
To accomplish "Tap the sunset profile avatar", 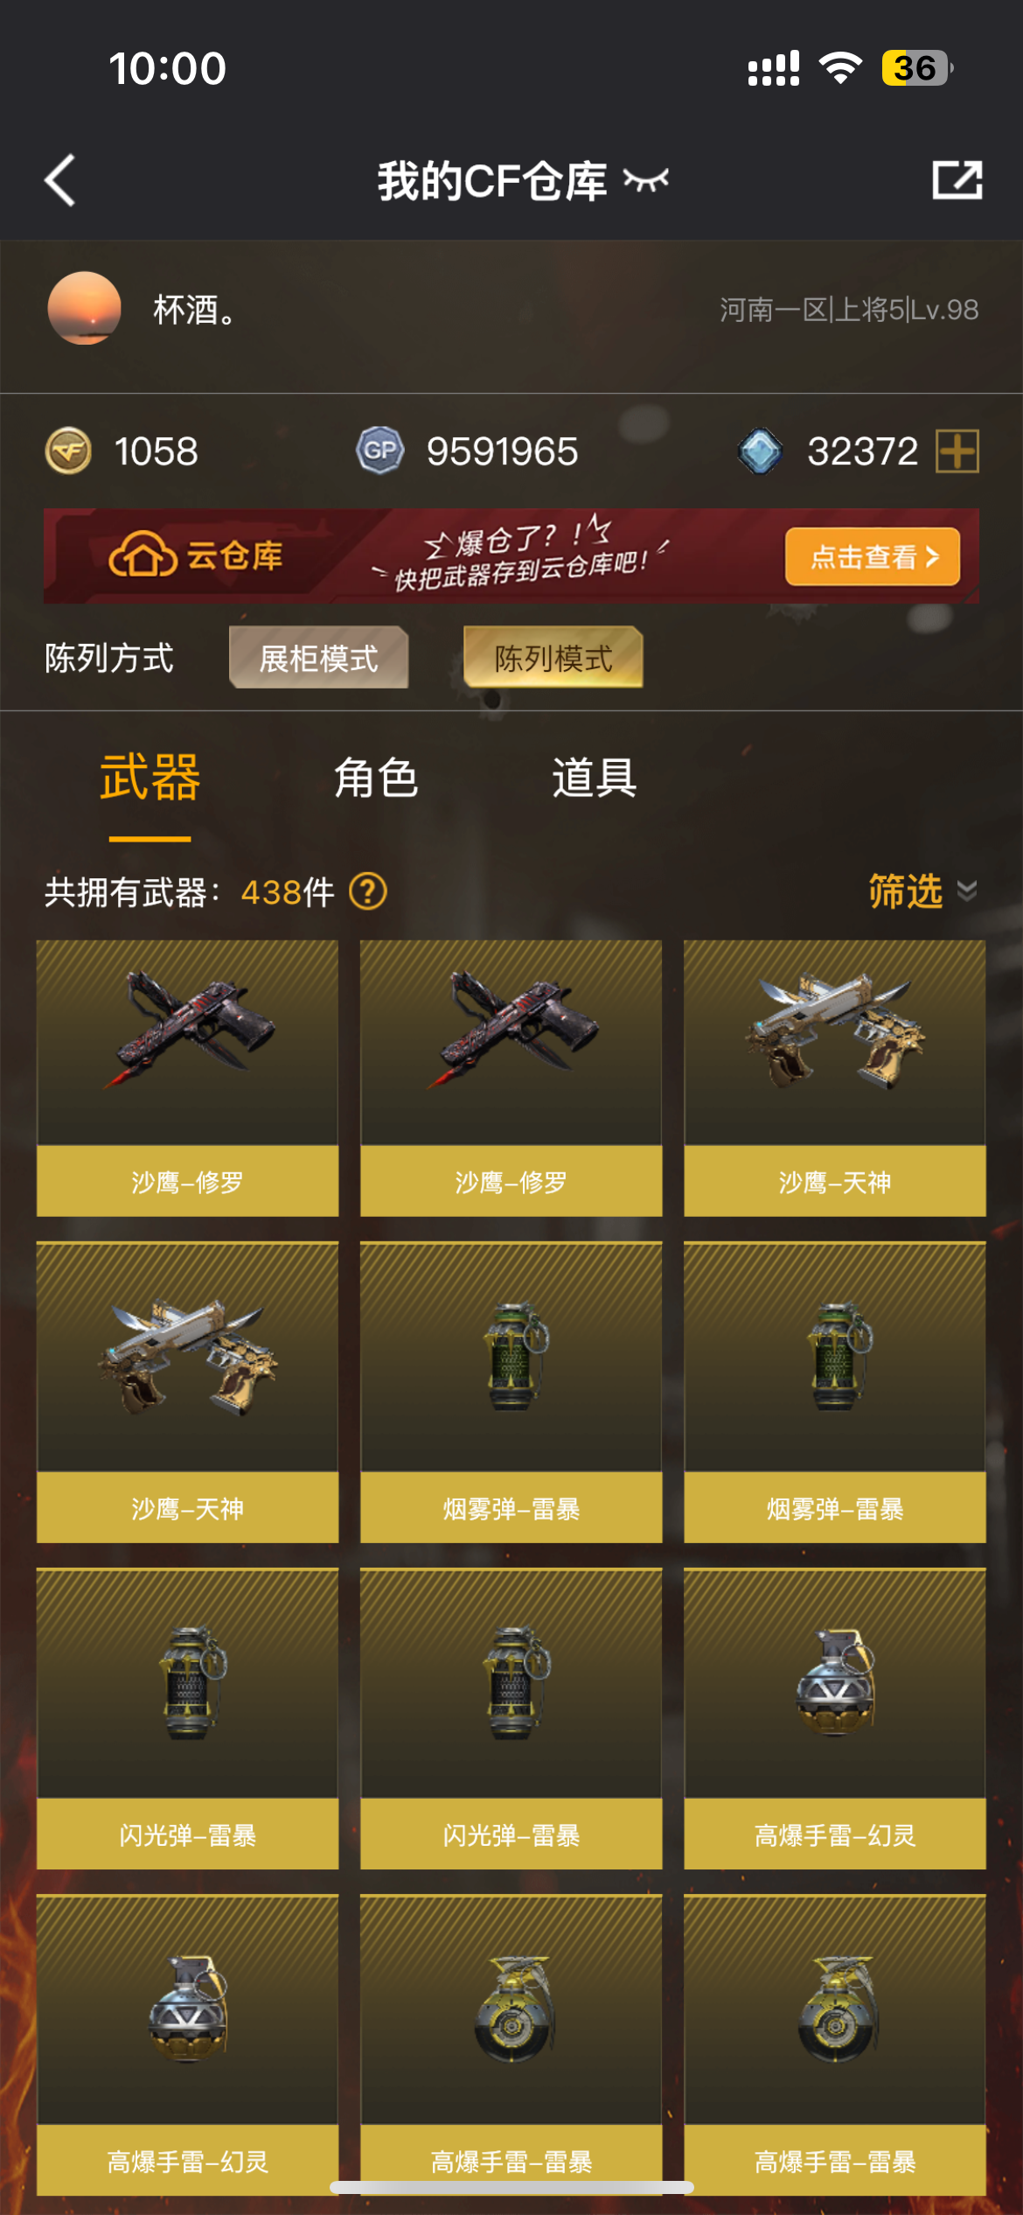I will [x=84, y=308].
